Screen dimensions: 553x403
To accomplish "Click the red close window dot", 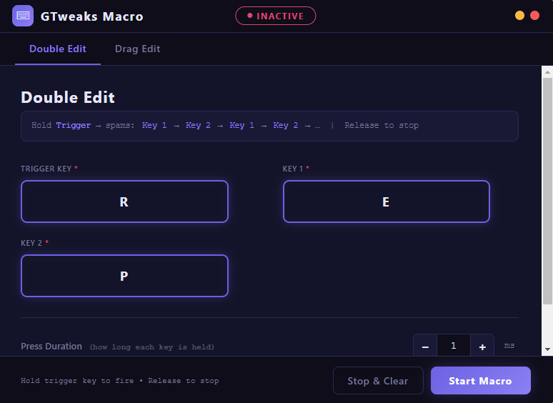I will click(534, 16).
